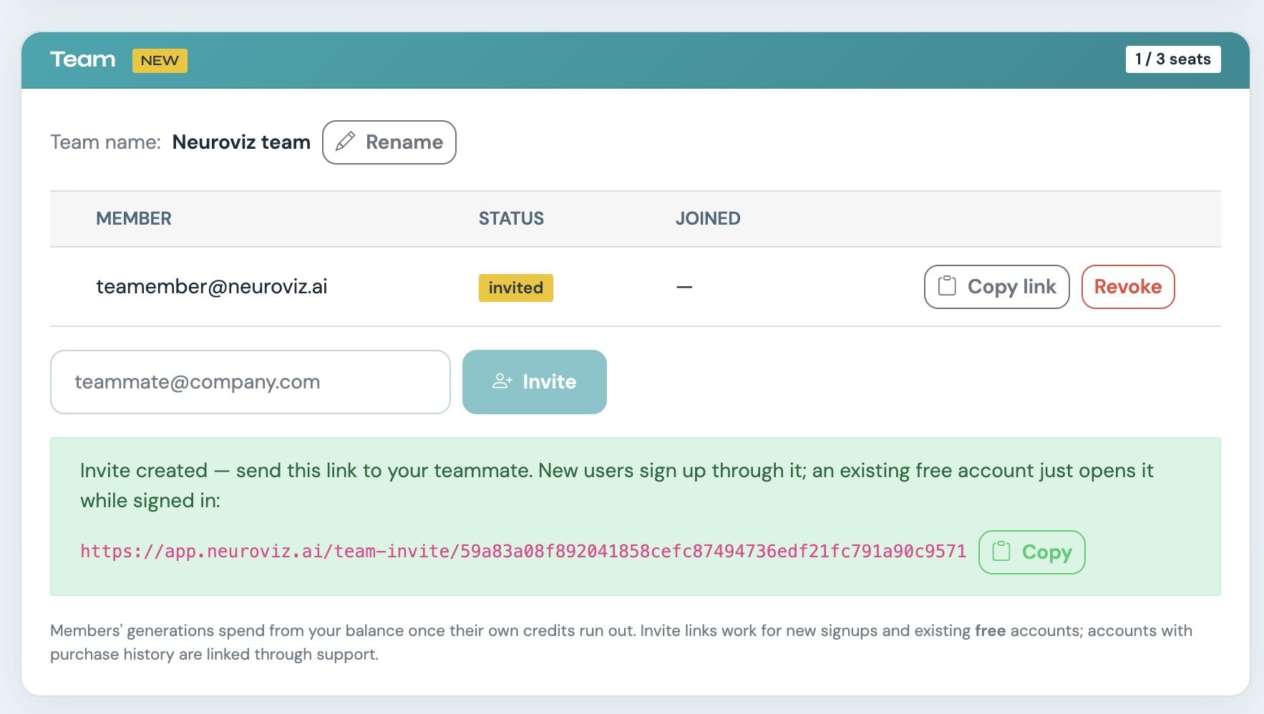Click the green Copy button
1264x714 pixels.
tap(1031, 552)
